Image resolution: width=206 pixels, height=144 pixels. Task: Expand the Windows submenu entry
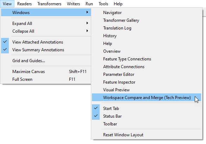[46, 12]
